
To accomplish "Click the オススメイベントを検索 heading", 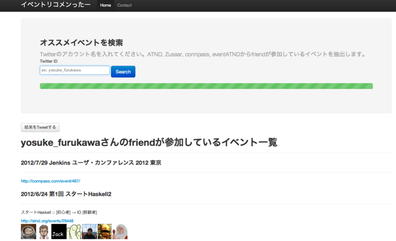I will tap(81, 42).
